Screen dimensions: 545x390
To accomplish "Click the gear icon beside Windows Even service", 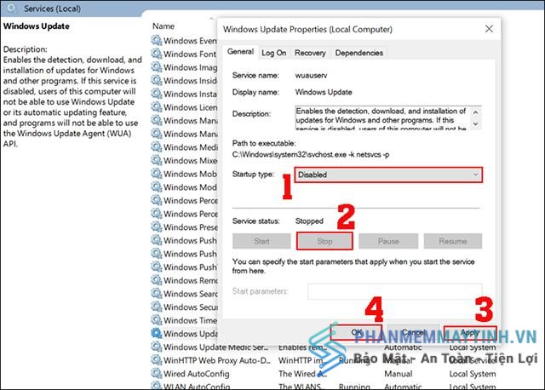I will [x=157, y=41].
